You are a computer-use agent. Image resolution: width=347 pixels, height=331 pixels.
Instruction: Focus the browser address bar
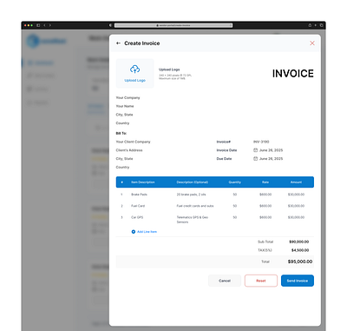(x=173, y=25)
